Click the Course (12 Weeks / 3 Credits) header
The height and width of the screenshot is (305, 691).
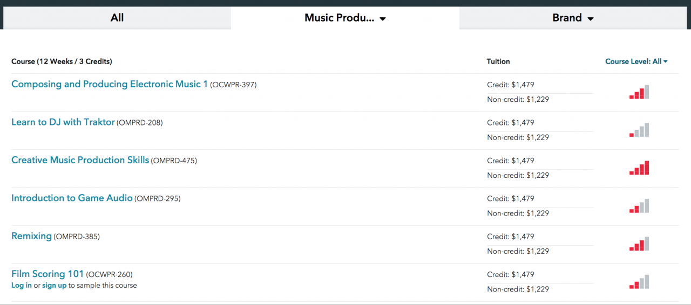click(x=62, y=61)
